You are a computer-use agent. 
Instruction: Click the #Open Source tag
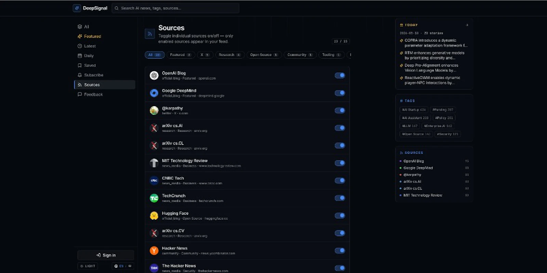416,134
